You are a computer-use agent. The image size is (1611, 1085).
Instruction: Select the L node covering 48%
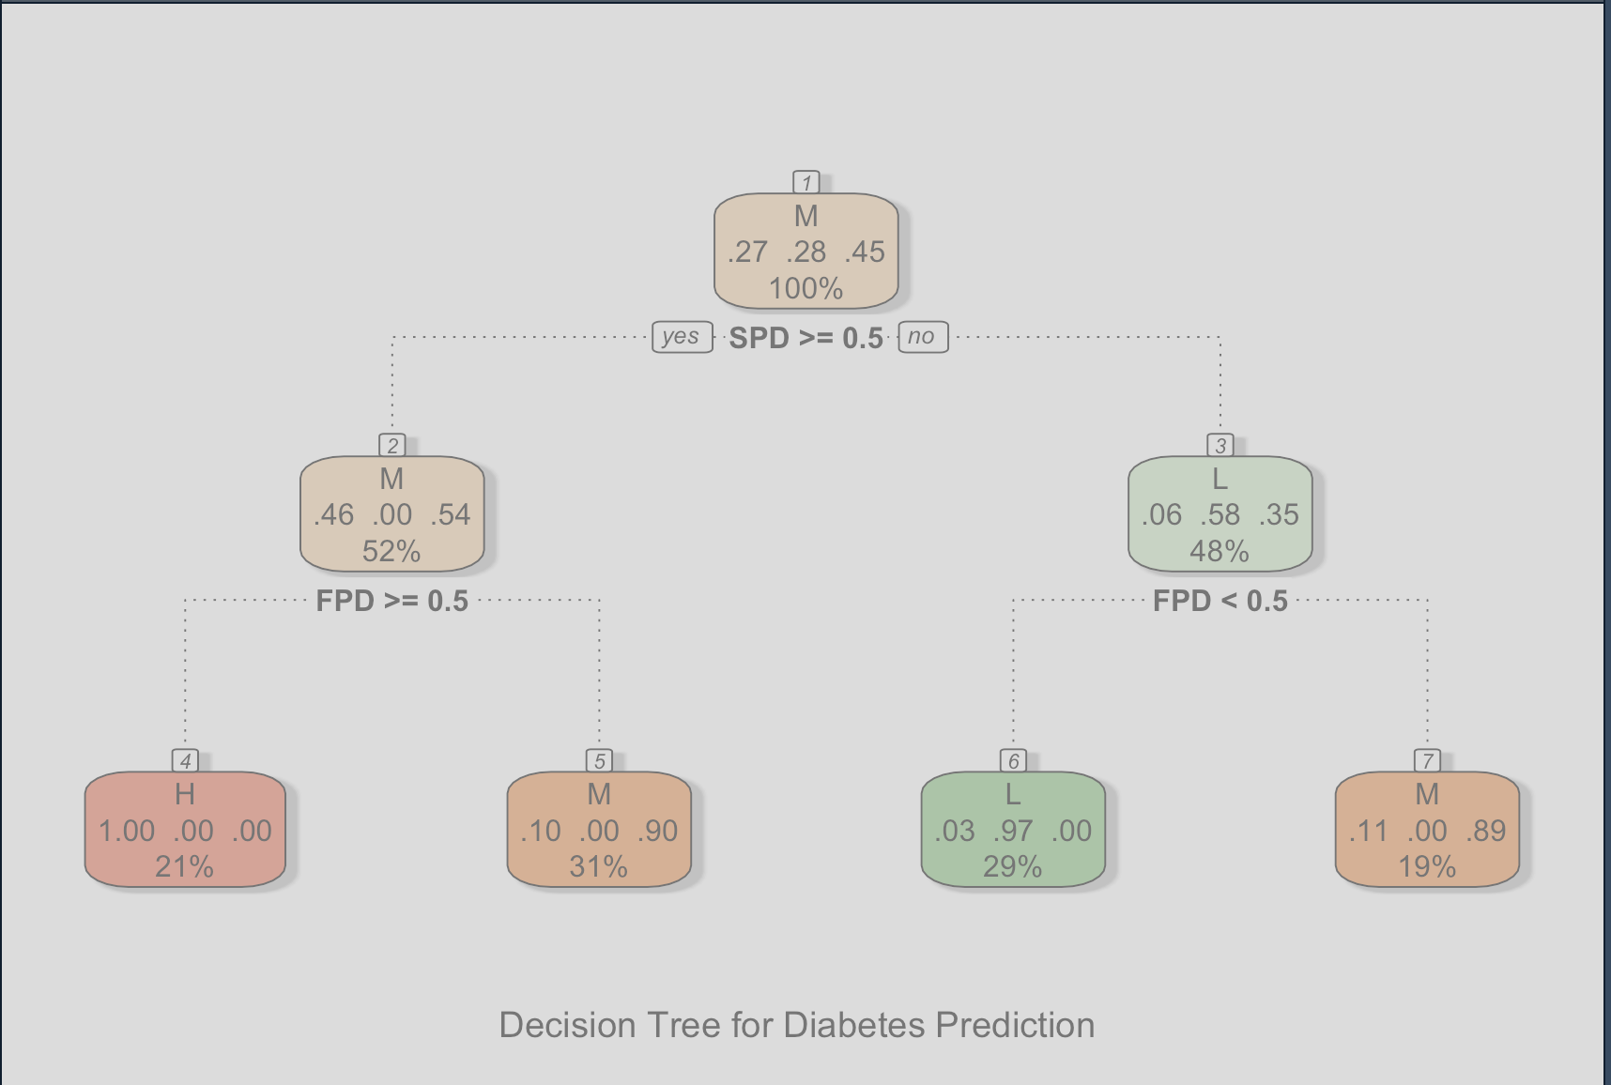point(1220,514)
